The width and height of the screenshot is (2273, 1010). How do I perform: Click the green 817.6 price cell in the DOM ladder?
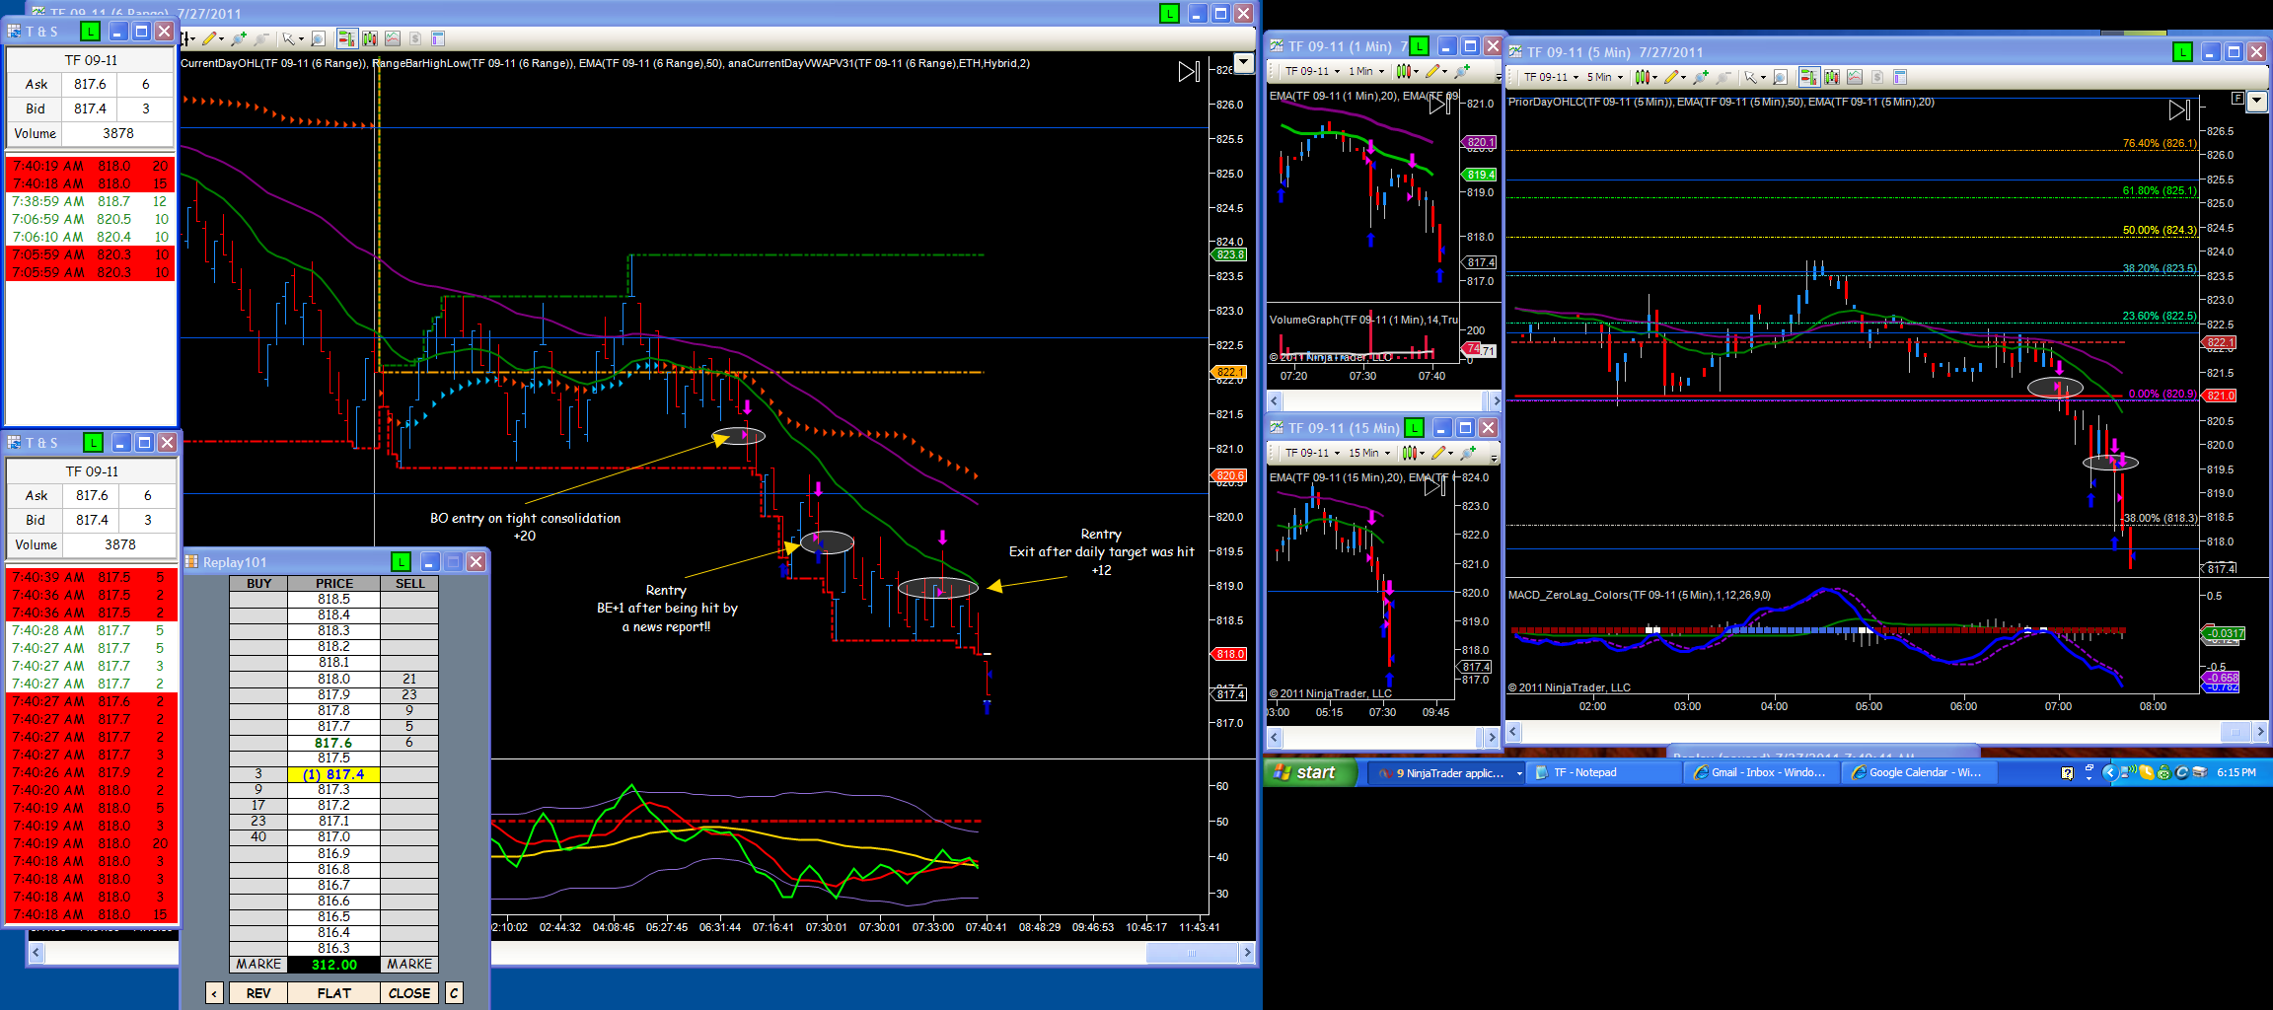pyautogui.click(x=333, y=743)
